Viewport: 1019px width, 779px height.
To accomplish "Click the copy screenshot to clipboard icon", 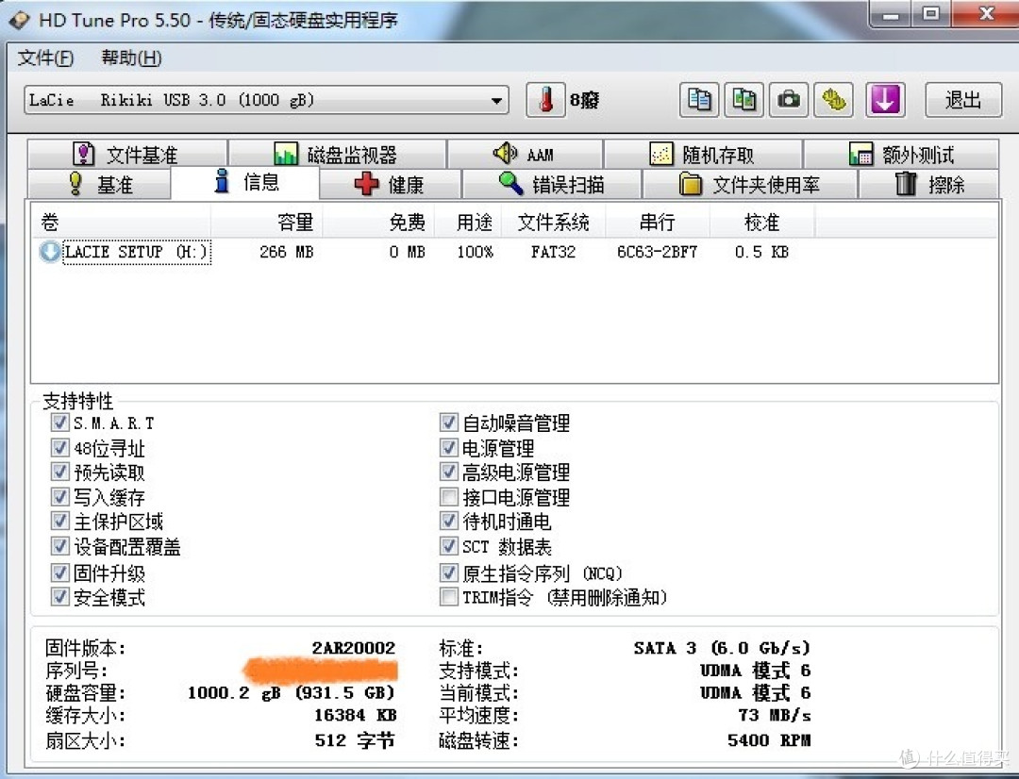I will (x=744, y=100).
